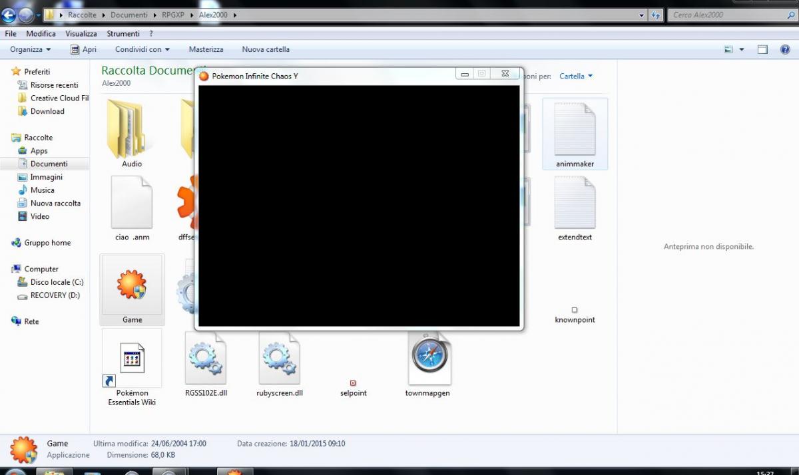Click the Nuova cartella button
Image resolution: width=799 pixels, height=475 pixels.
point(266,49)
